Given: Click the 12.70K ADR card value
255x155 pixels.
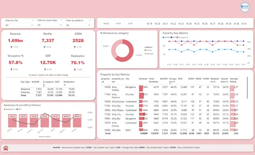Looking at the screenshot, I should click(x=48, y=63).
